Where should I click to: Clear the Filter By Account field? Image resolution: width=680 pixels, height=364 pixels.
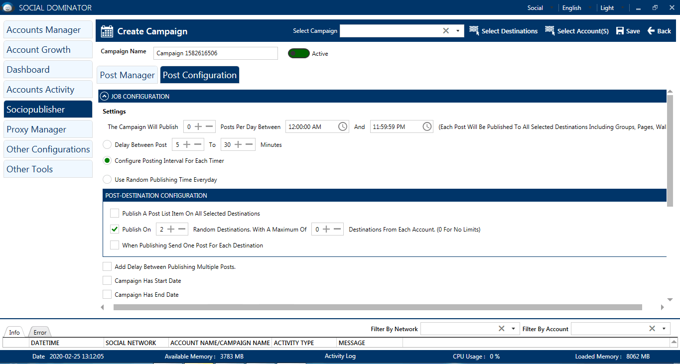coord(652,329)
